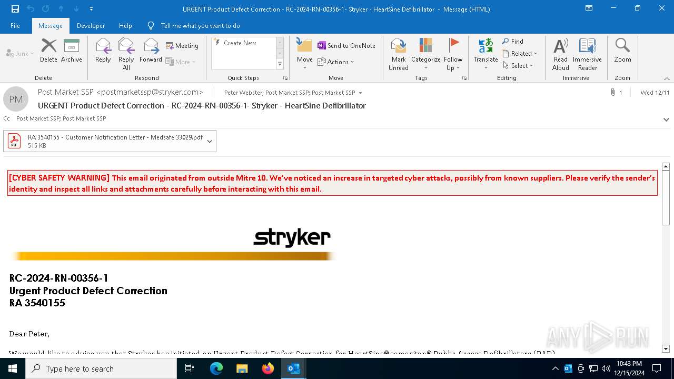
Task: Save the message using the disk icon
Action: pyautogui.click(x=15, y=9)
